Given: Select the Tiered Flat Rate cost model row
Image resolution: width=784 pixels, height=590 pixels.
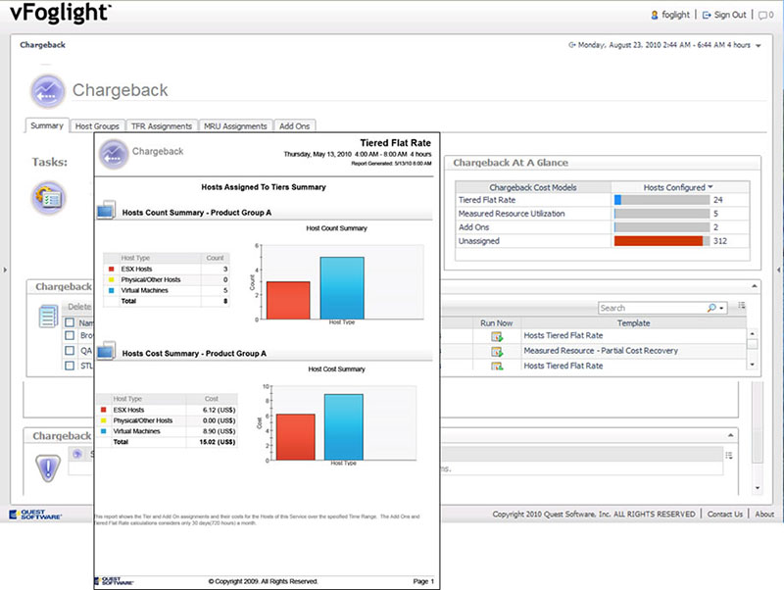Looking at the screenshot, I should click(x=602, y=200).
